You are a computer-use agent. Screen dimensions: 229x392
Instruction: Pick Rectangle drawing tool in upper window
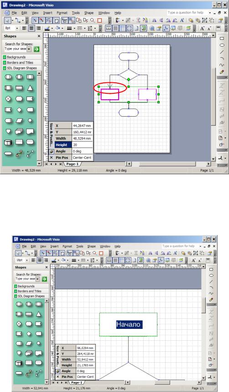click(222, 38)
